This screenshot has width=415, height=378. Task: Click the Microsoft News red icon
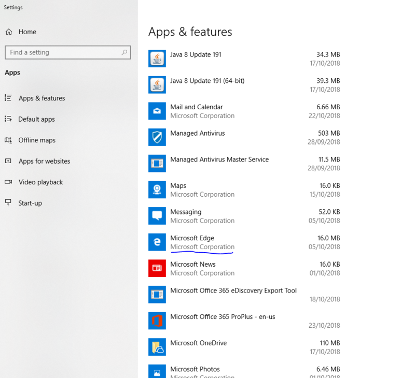click(157, 268)
